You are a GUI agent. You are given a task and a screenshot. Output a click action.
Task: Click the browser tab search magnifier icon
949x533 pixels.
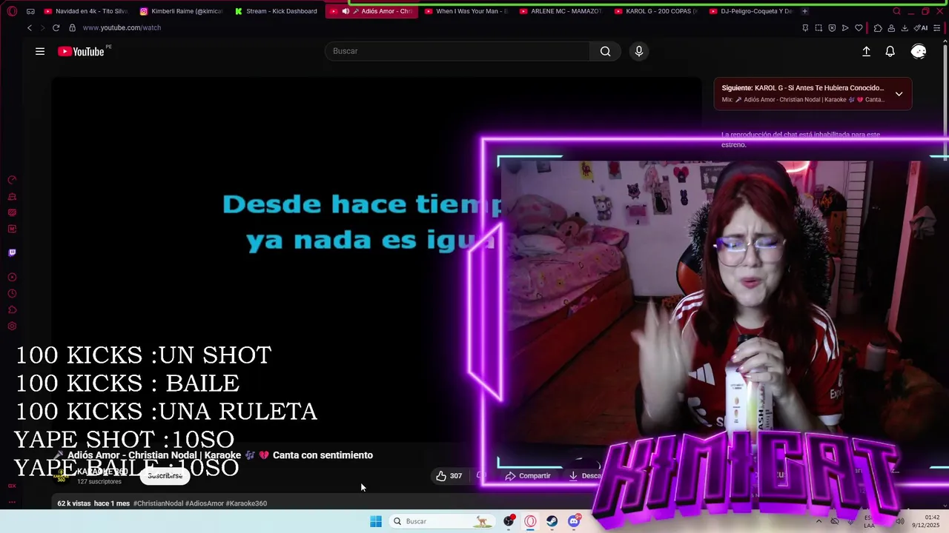(896, 11)
